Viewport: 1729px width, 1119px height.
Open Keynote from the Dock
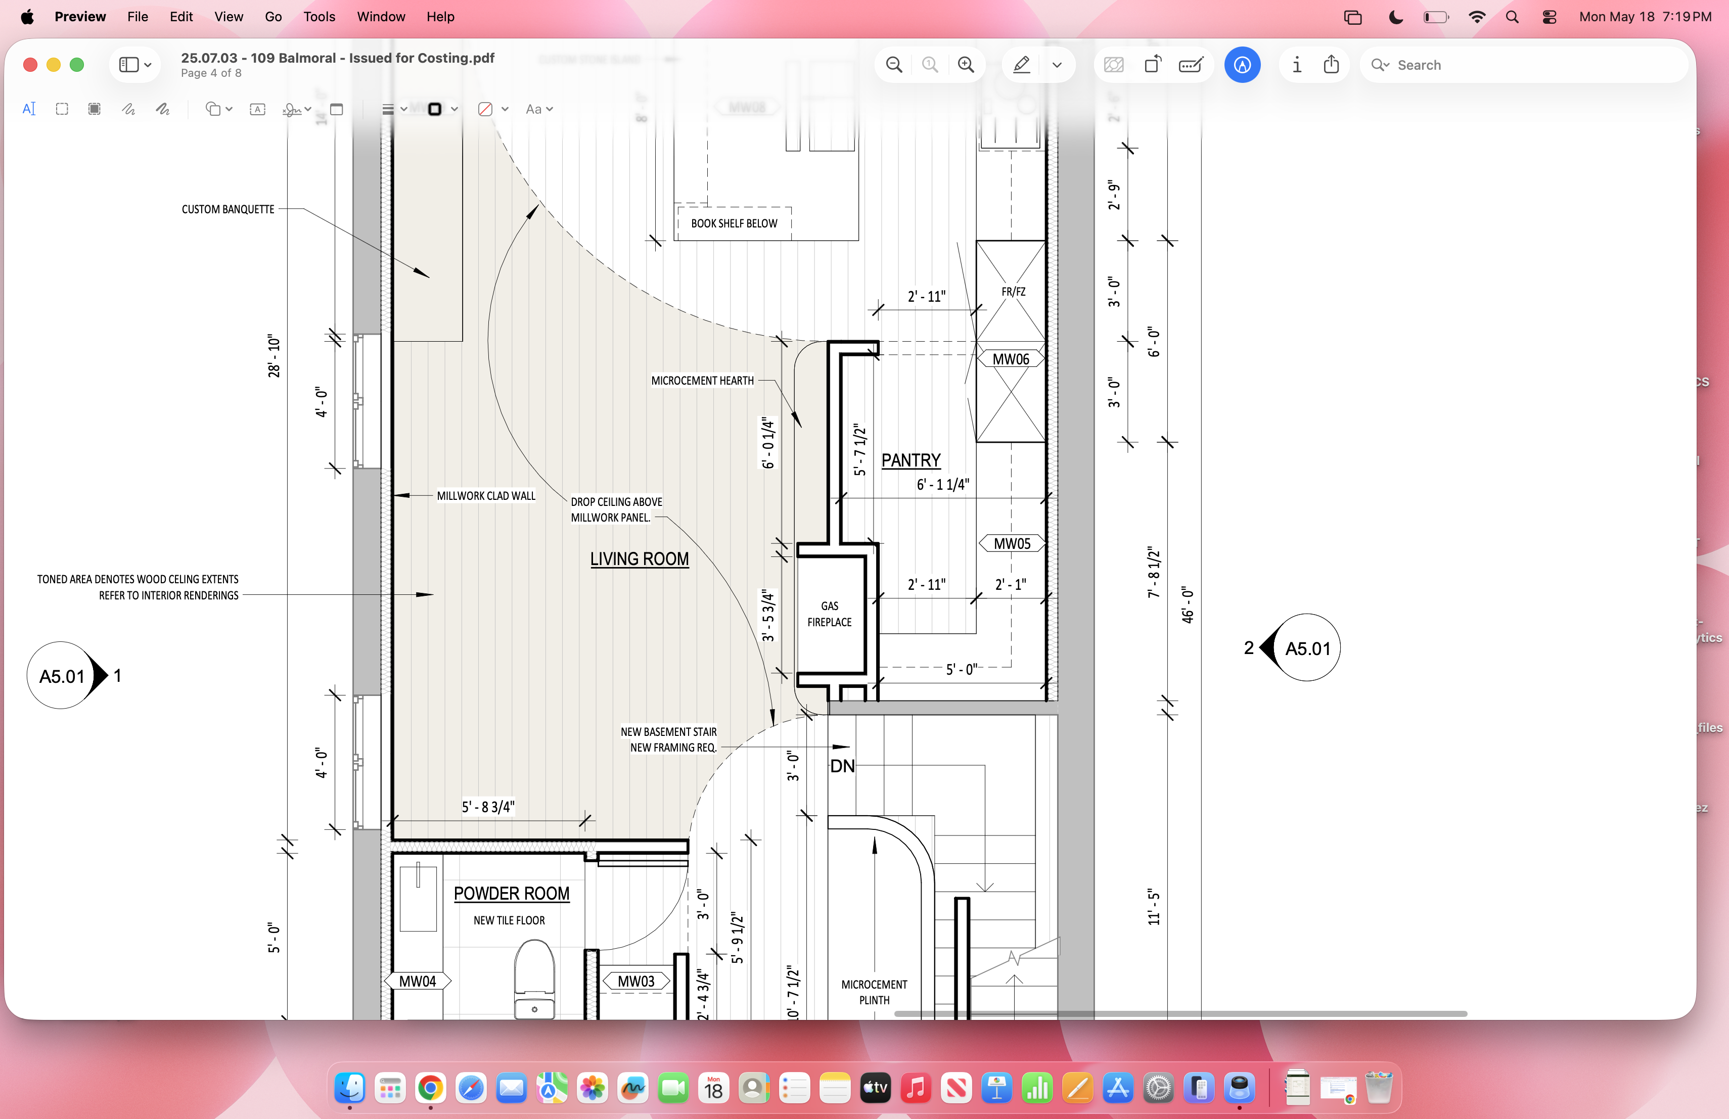coord(997,1088)
